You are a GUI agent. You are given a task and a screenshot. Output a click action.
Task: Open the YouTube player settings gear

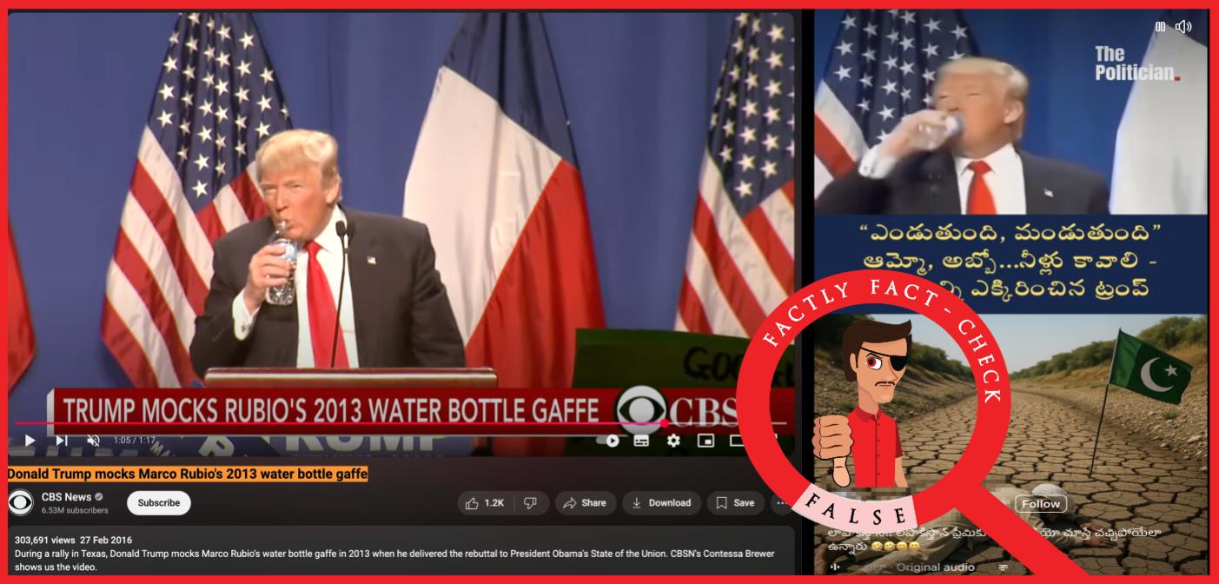pyautogui.click(x=673, y=441)
